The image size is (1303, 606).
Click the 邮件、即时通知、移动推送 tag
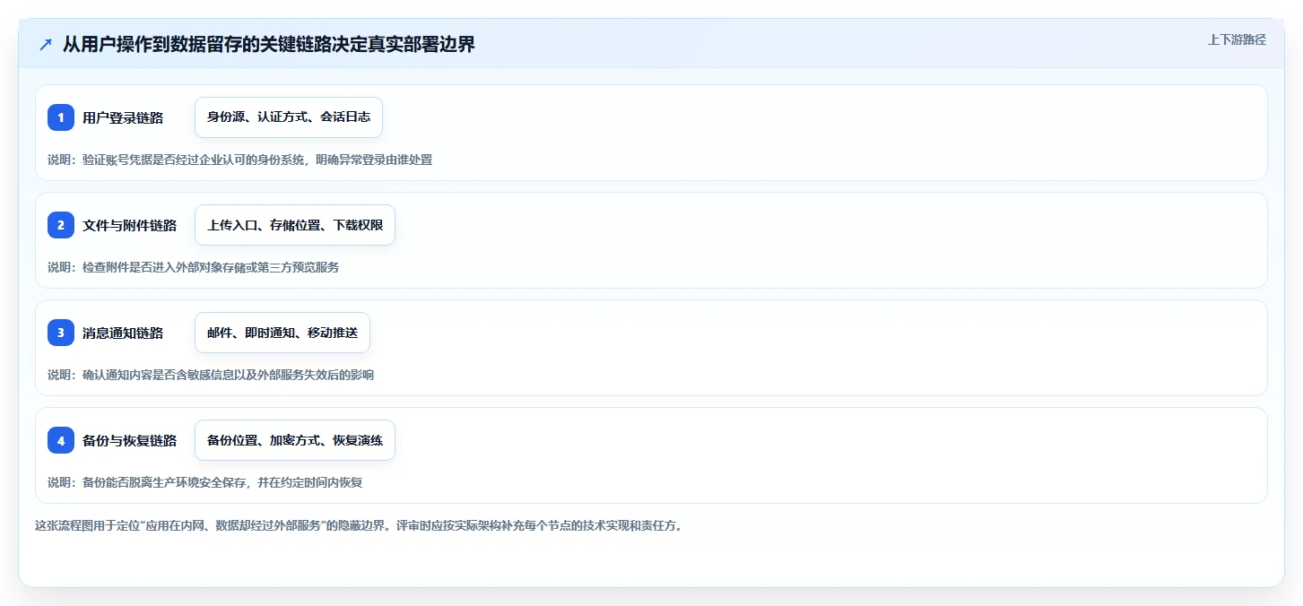tap(282, 333)
